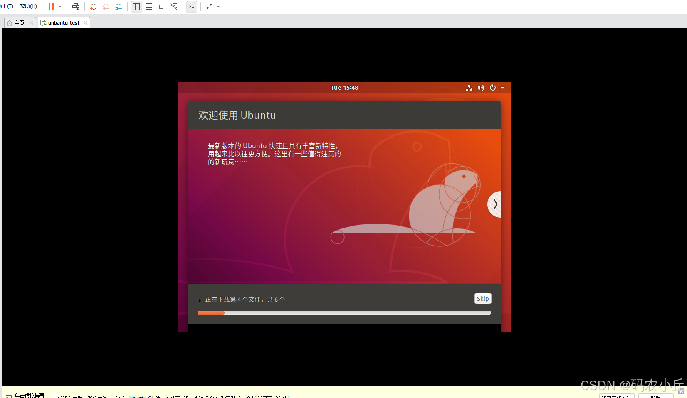The height and width of the screenshot is (398, 687).
Task: Close the 主页 tab
Action: [x=31, y=23]
